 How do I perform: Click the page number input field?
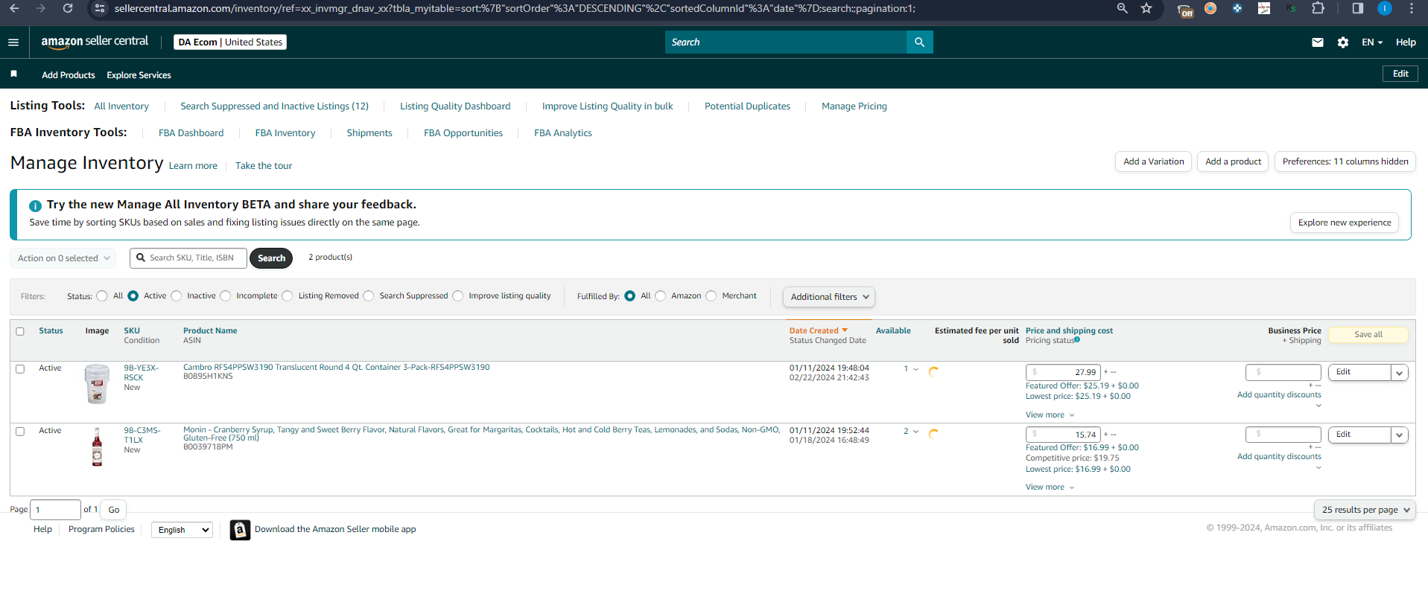coord(55,510)
